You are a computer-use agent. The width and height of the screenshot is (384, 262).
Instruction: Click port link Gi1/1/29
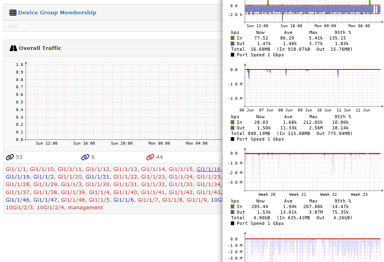click(x=45, y=184)
